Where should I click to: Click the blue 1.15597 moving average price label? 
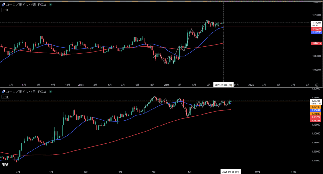click(x=316, y=32)
